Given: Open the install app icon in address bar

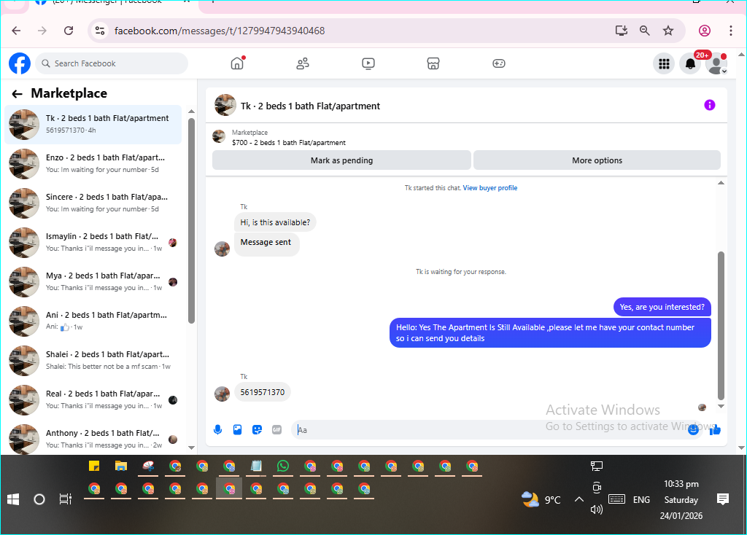Looking at the screenshot, I should pos(621,31).
